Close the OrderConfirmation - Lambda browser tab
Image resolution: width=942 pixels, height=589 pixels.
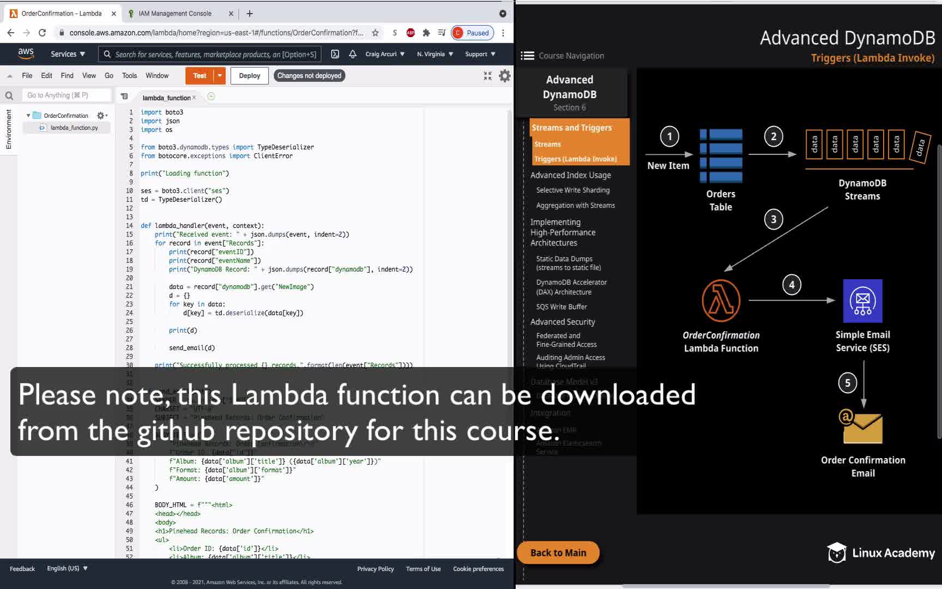pyautogui.click(x=113, y=14)
